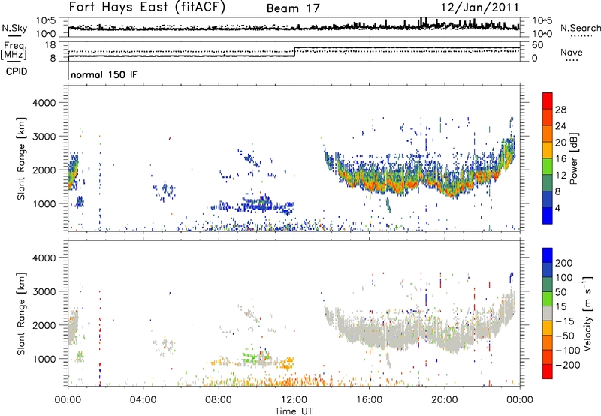
Task: Select the 'Freq. [MHz]' axis label
Action: click(14, 50)
